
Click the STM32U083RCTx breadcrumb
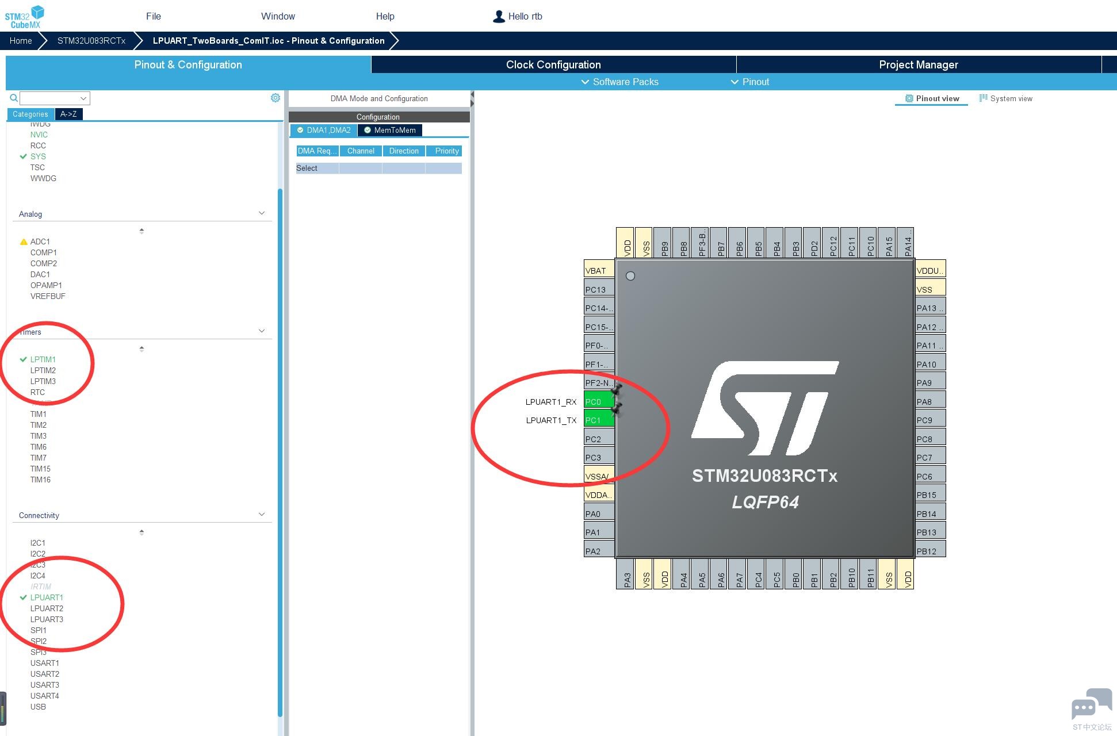point(91,41)
